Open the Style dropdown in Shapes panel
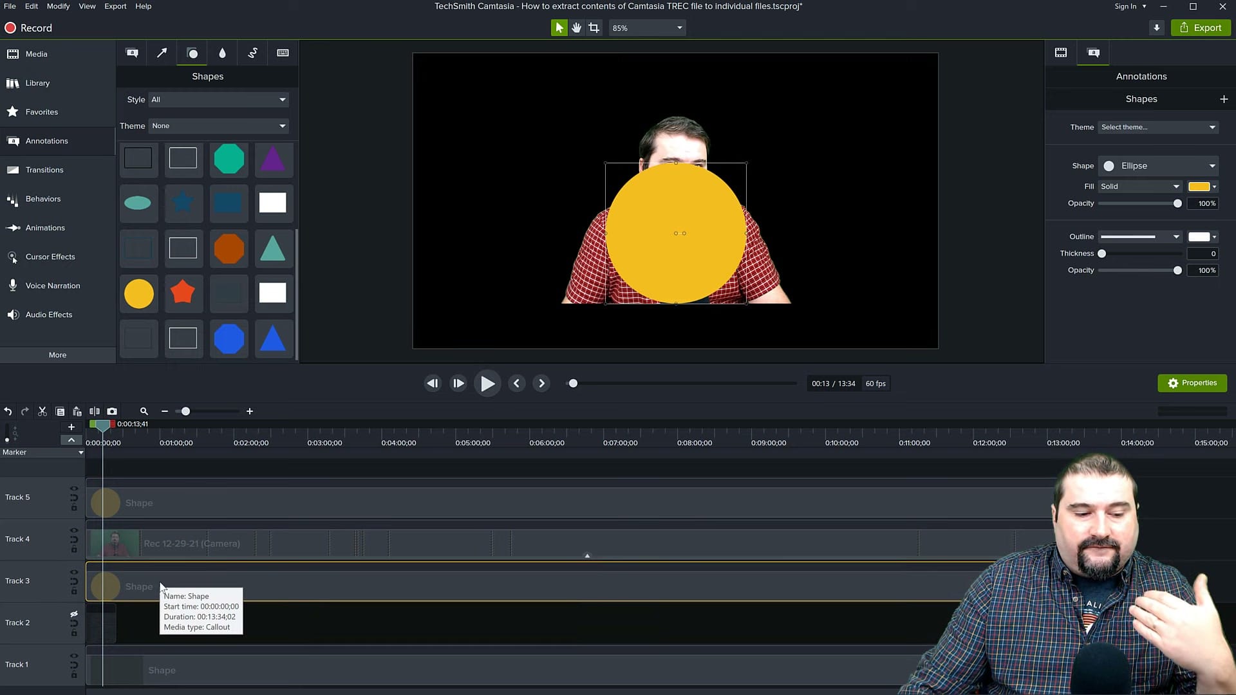Viewport: 1236px width, 695px height. click(218, 99)
